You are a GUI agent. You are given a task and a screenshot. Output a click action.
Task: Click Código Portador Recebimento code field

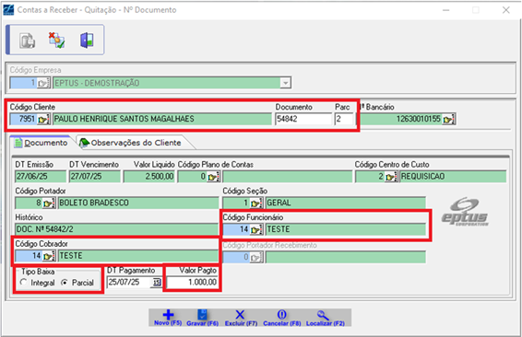(236, 257)
